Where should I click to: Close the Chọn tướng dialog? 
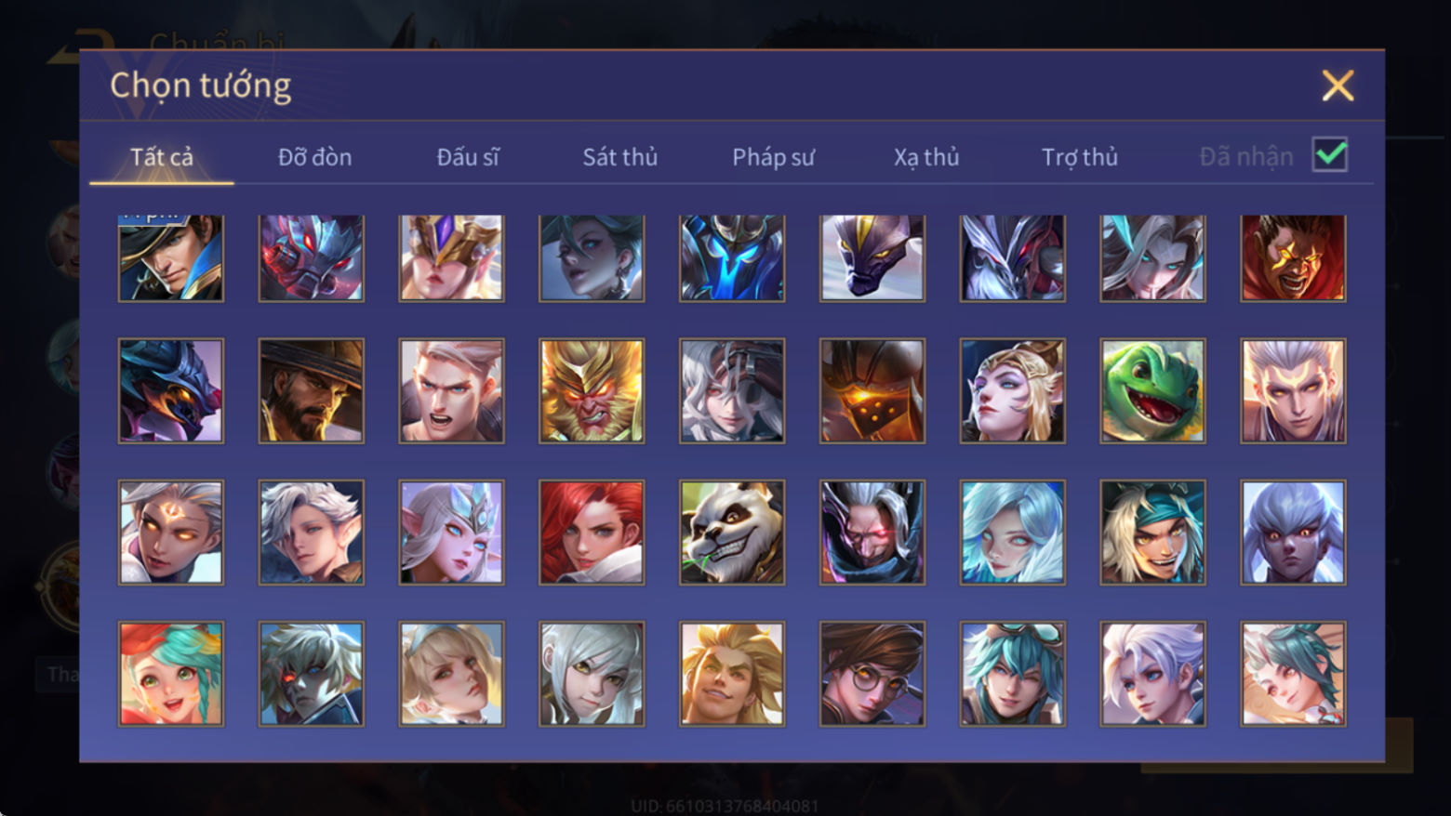click(1338, 86)
